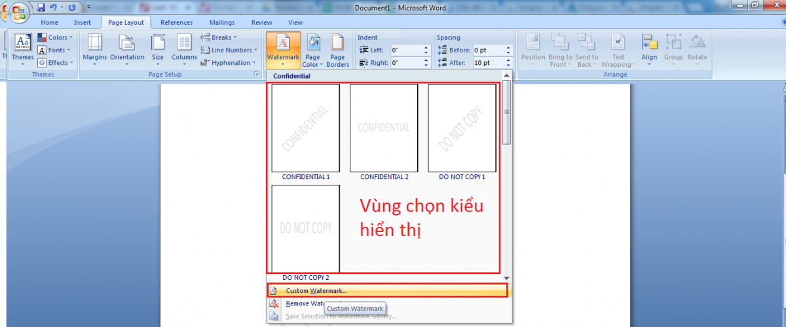Expand the Breaks dropdown
Viewport: 786px width, 327px height.
pyautogui.click(x=219, y=37)
